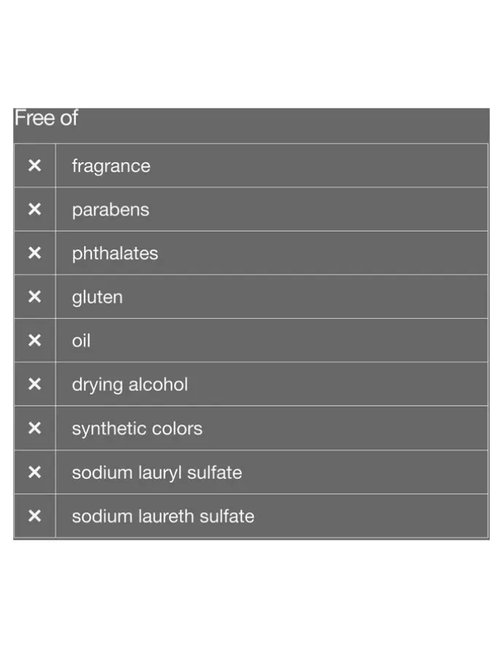Screen dimensions: 503x649
Task: Select the oil text label
Action: click(x=81, y=341)
